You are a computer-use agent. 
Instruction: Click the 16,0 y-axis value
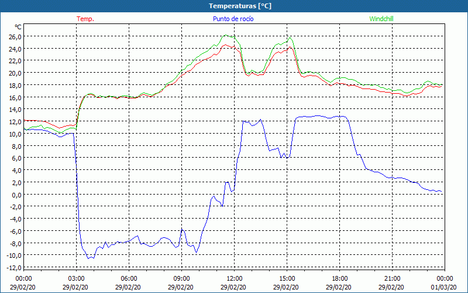click(16, 97)
